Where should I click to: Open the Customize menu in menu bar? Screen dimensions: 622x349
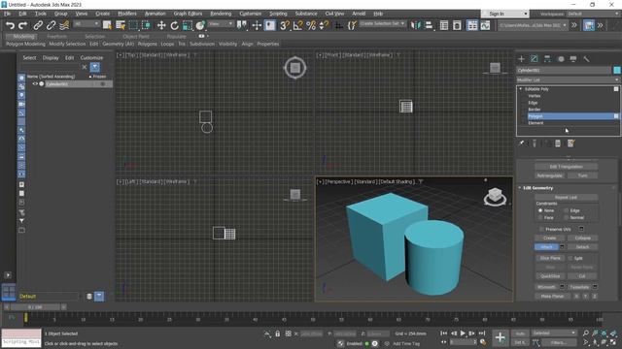(x=251, y=14)
